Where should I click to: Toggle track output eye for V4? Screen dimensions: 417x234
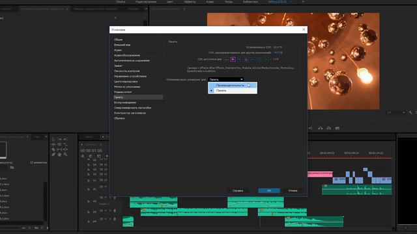[106, 164]
